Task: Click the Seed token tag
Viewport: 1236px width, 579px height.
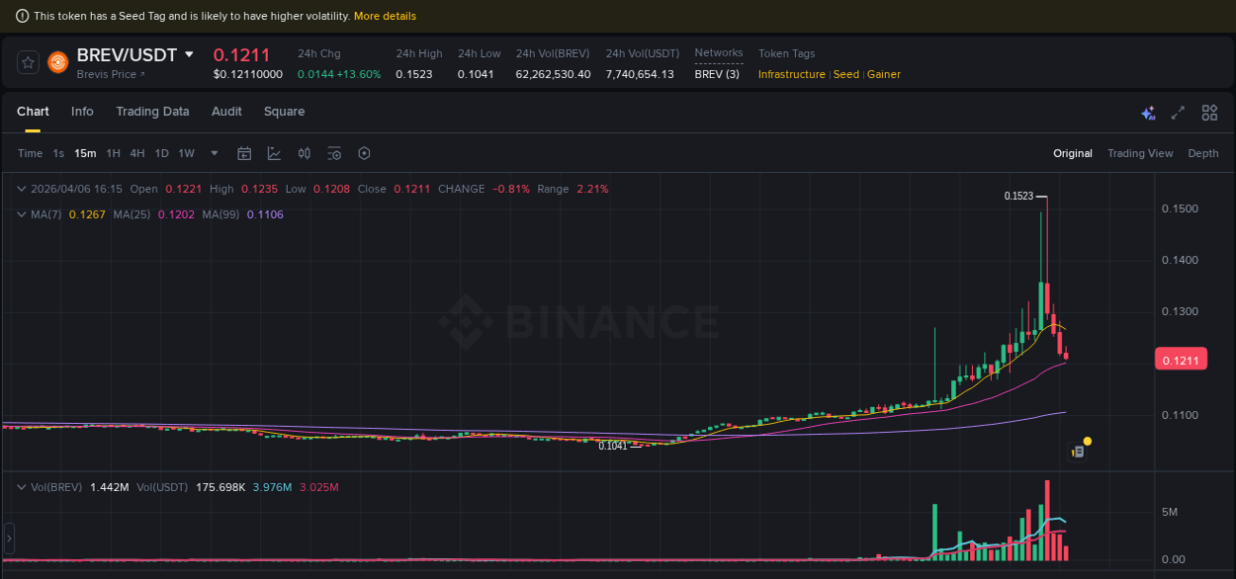Action: 846,74
